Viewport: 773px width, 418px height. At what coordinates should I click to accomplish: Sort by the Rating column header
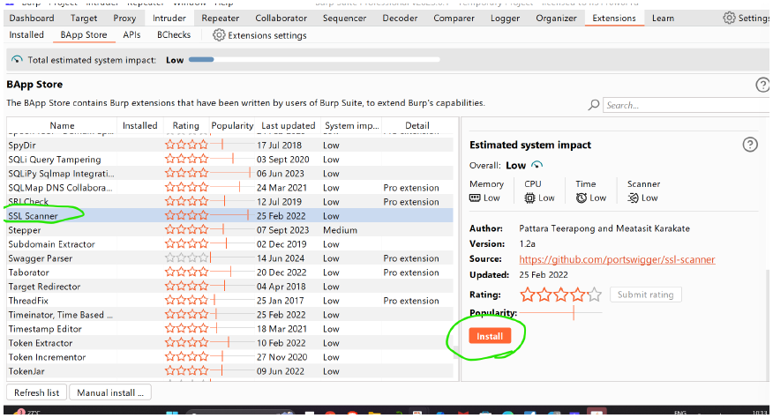pyautogui.click(x=186, y=125)
